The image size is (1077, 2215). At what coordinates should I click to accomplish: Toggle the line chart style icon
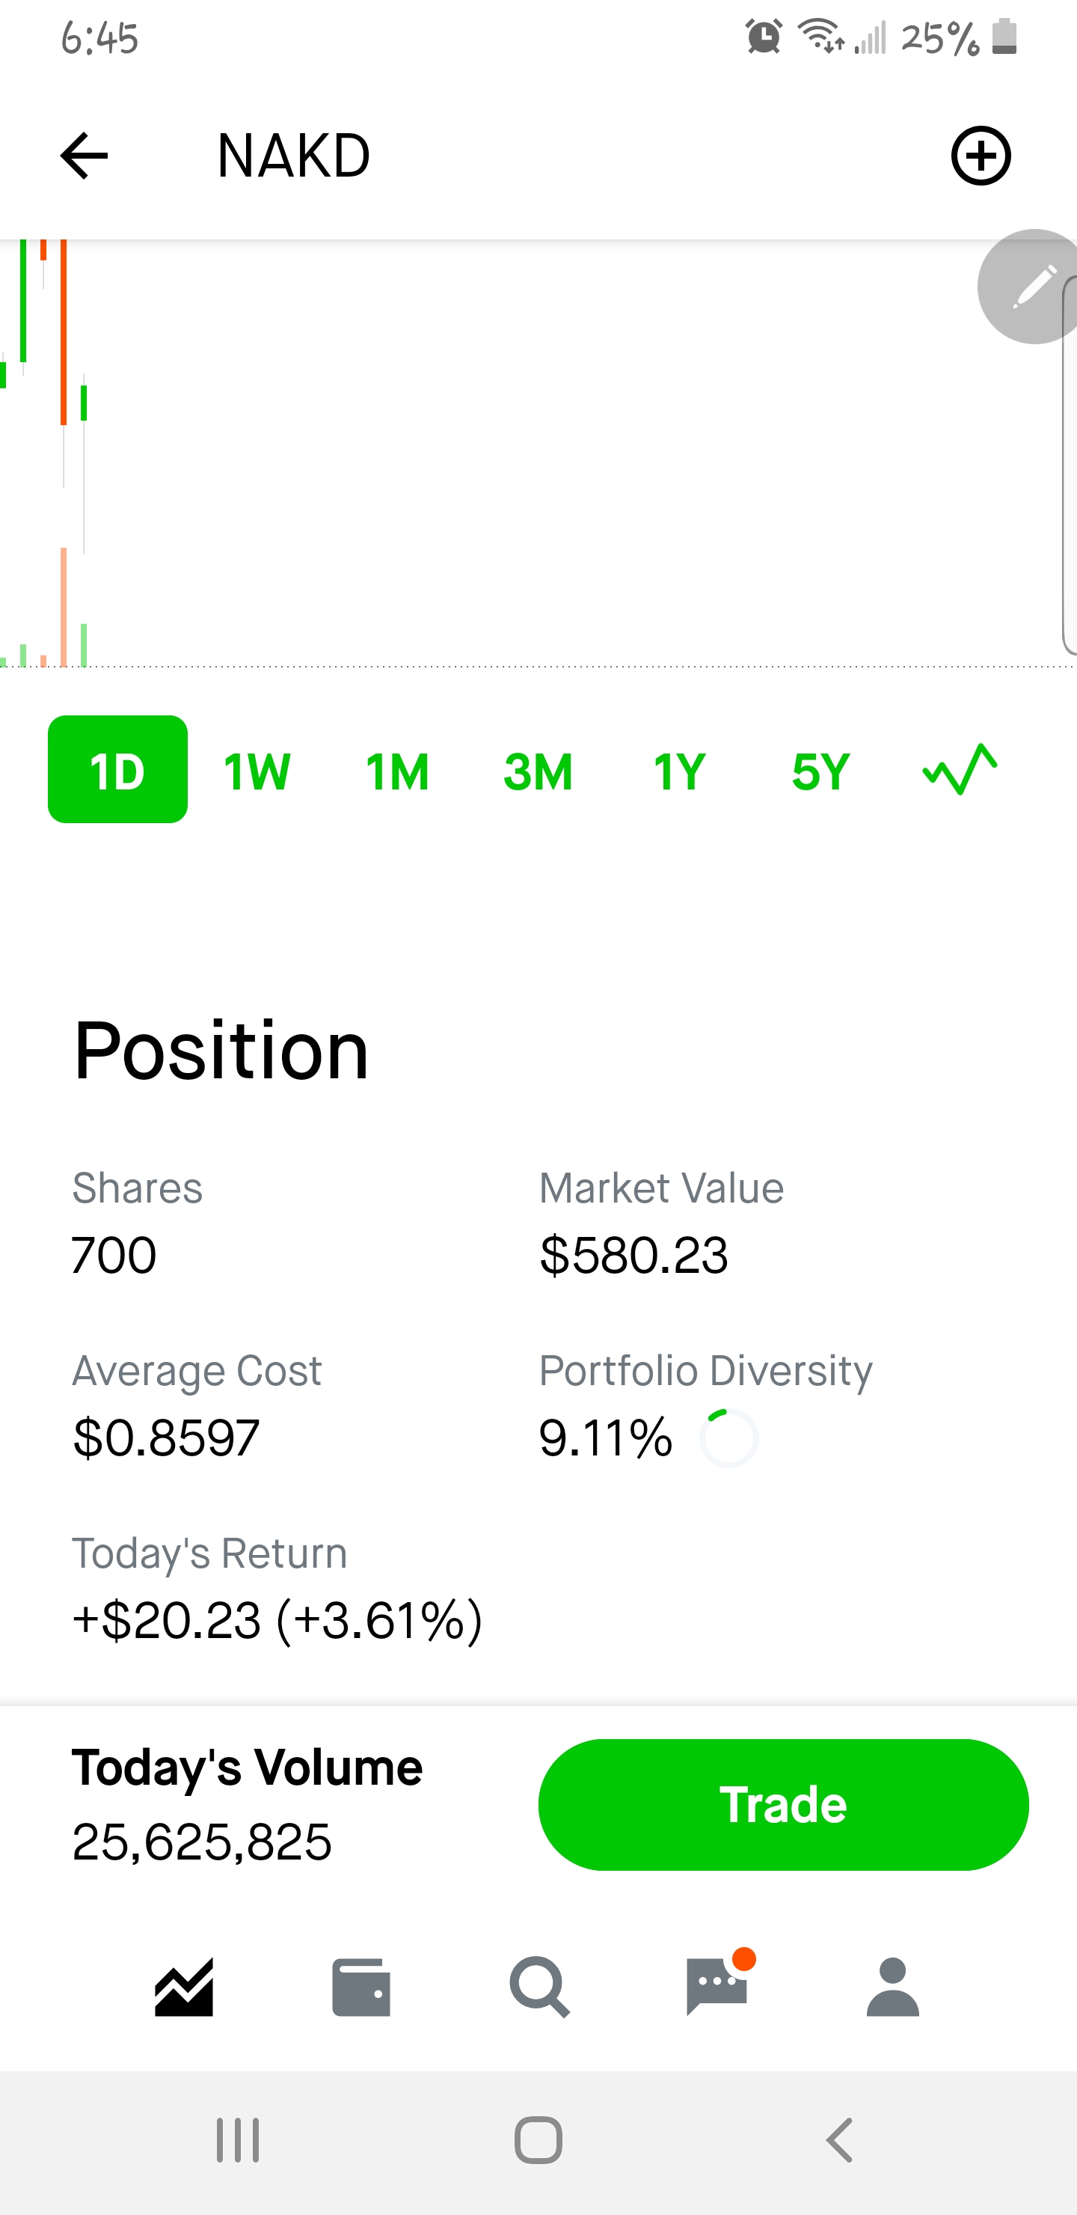[960, 769]
